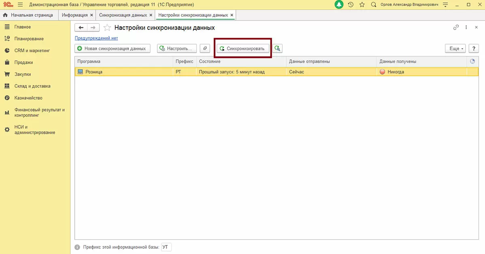Click Данные получены column header
This screenshot has width=485, height=254.
click(422, 61)
